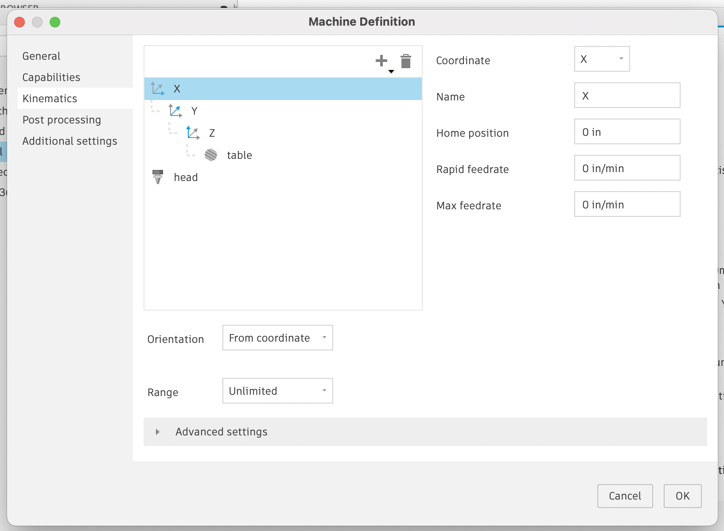The image size is (724, 531).
Task: Select the X axis icon in tree
Action: coord(157,88)
